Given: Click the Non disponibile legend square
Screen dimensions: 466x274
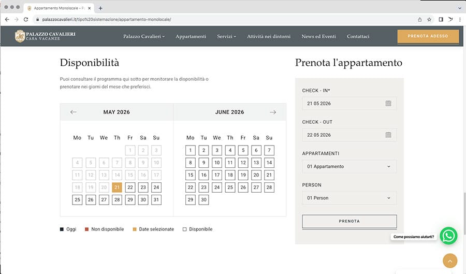Looking at the screenshot, I should pyautogui.click(x=87, y=229).
